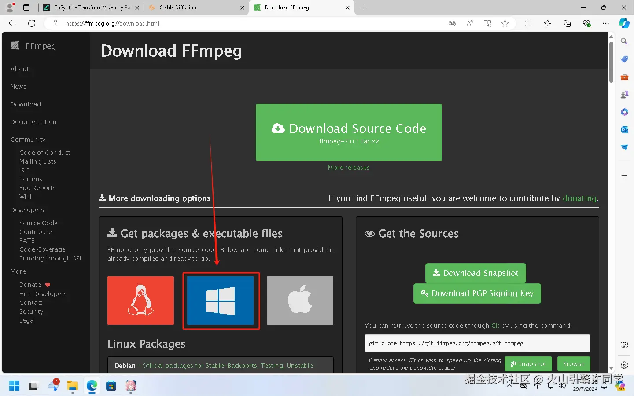The image size is (634, 396).
Task: View site information lock icon
Action: pos(55,23)
